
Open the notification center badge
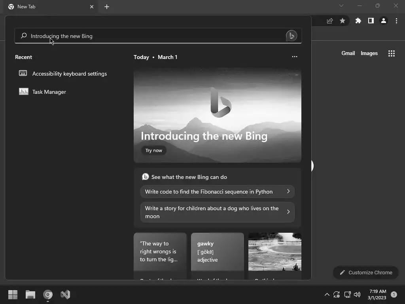point(394,294)
